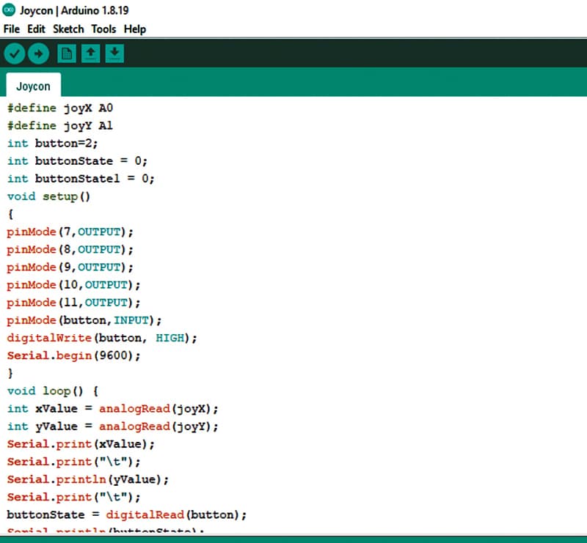Click the Verify checkmark button
Image resolution: width=587 pixels, height=543 pixels.
tap(15, 53)
